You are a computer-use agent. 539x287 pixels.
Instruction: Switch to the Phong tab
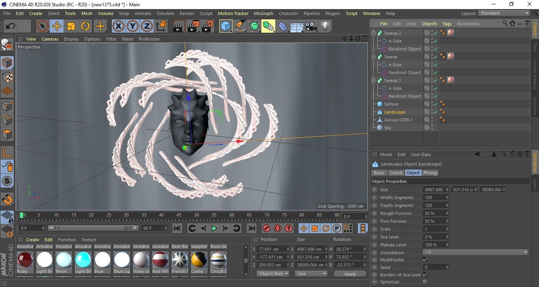[x=430, y=173]
